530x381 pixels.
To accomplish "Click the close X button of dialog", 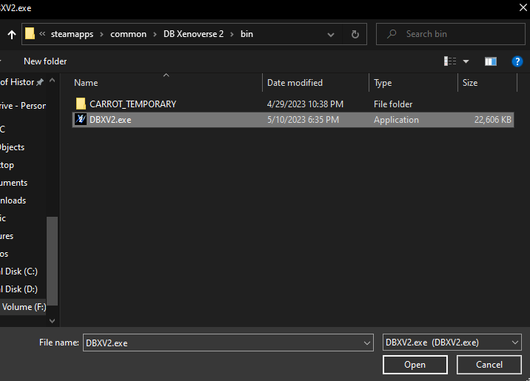I will [514, 7].
